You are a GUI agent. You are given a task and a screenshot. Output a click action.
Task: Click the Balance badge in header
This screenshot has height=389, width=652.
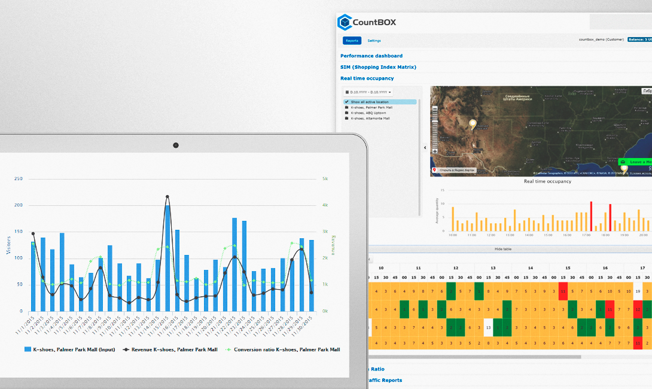point(639,39)
